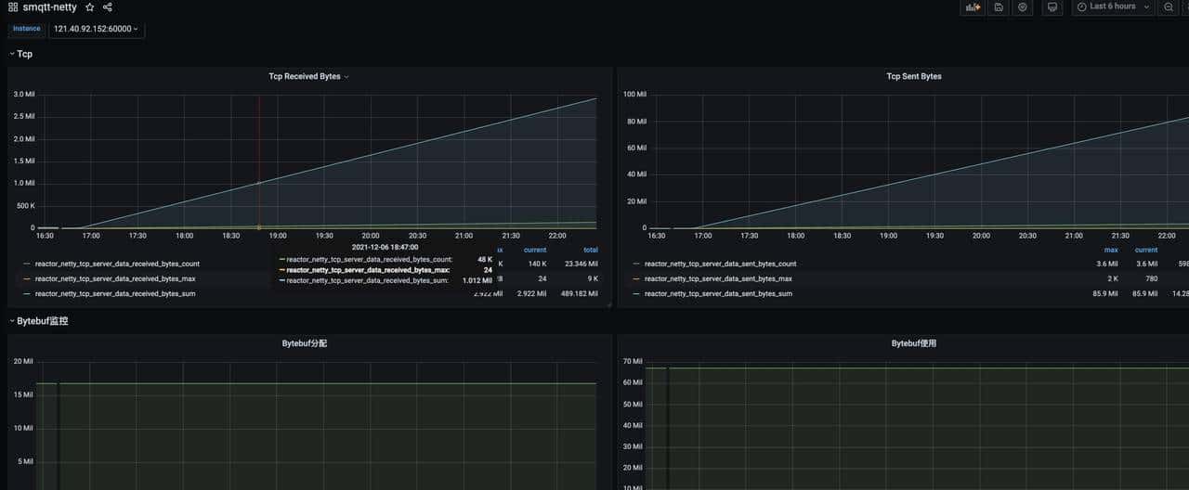
Task: Save the dashboard with the floppy icon
Action: click(999, 7)
